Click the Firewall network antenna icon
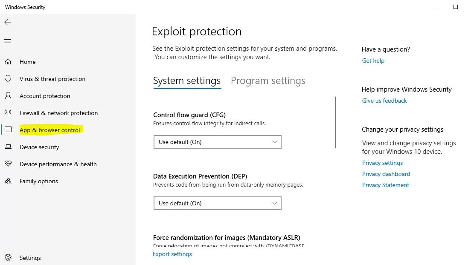The height and width of the screenshot is (265, 471). [x=8, y=112]
